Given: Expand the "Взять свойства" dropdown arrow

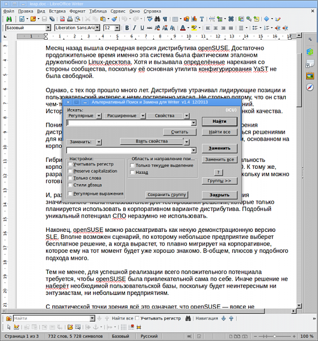Looking at the screenshot, I should click(x=187, y=142).
